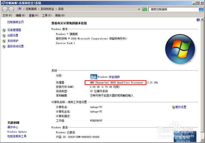Go to 控制面板主页 link
The height and width of the screenshot is (143, 205).
[x=15, y=22]
